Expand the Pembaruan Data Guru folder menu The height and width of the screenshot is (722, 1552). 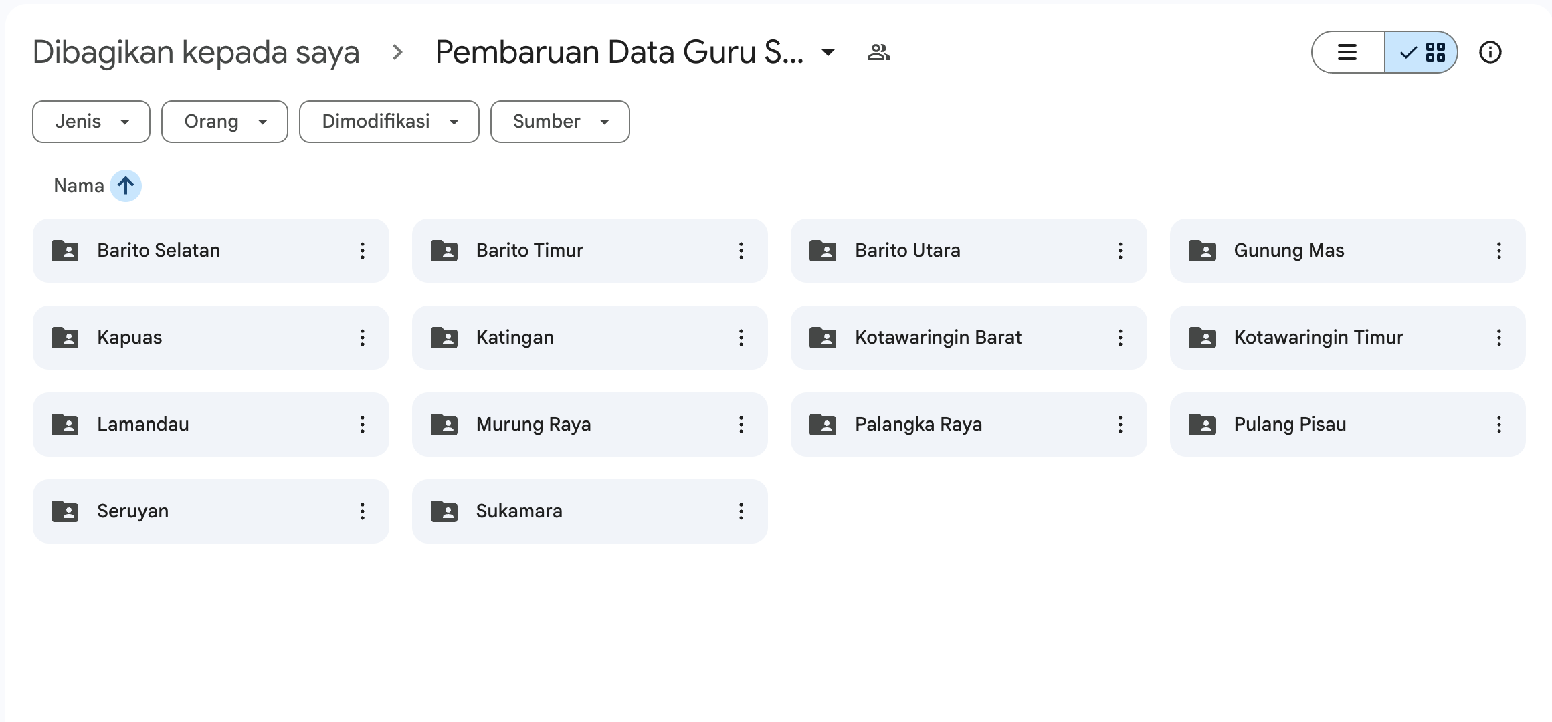[828, 53]
